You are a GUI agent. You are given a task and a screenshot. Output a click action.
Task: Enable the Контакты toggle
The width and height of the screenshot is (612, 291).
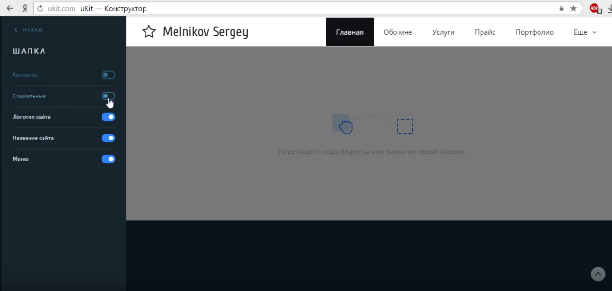[108, 75]
